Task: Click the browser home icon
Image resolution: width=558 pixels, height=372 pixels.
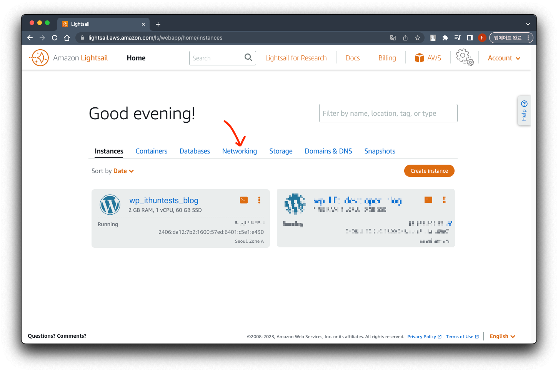Action: tap(67, 38)
